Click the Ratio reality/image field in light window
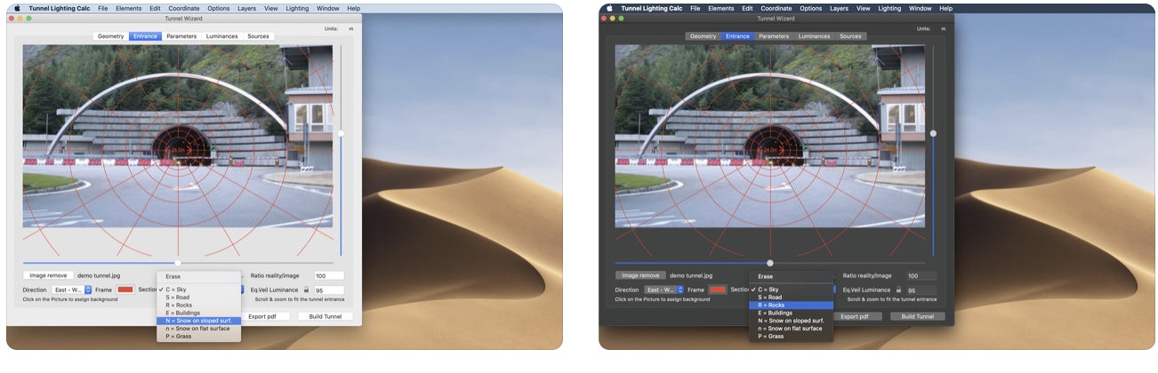 pyautogui.click(x=328, y=275)
